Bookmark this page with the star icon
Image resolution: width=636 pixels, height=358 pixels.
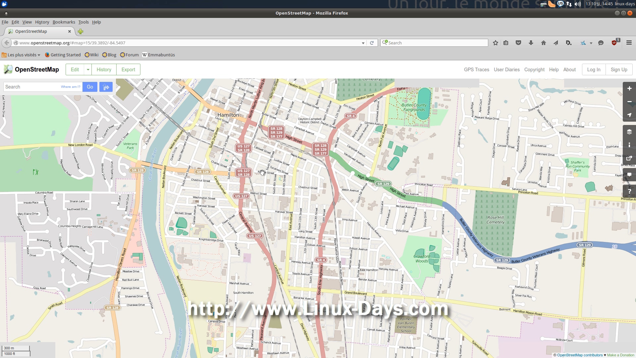click(496, 43)
